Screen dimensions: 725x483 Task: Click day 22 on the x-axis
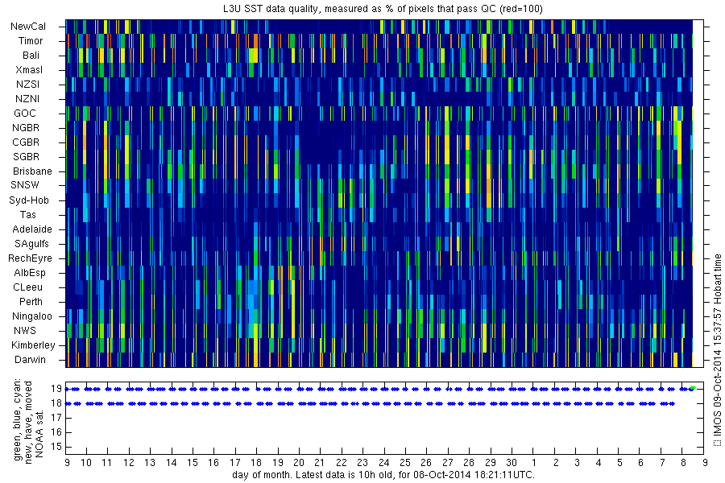pos(342,463)
